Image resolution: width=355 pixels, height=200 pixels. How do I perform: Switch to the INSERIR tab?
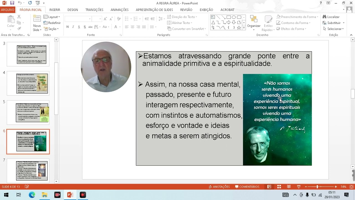point(55,10)
